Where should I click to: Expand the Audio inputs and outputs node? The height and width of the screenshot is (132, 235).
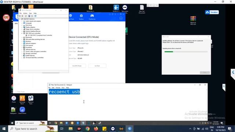click(x=22, y=21)
